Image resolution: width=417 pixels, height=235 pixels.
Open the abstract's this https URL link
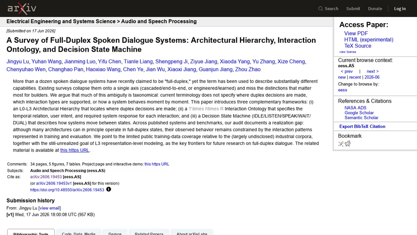75,150
